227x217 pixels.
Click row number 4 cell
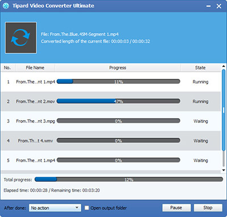(8, 141)
